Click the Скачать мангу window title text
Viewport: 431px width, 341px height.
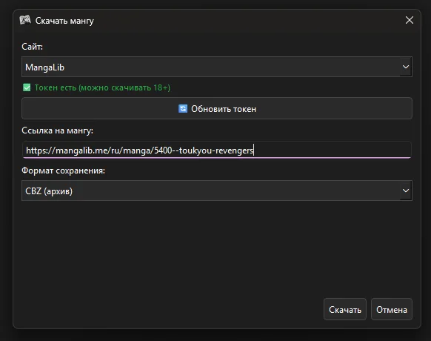pyautogui.click(x=64, y=21)
